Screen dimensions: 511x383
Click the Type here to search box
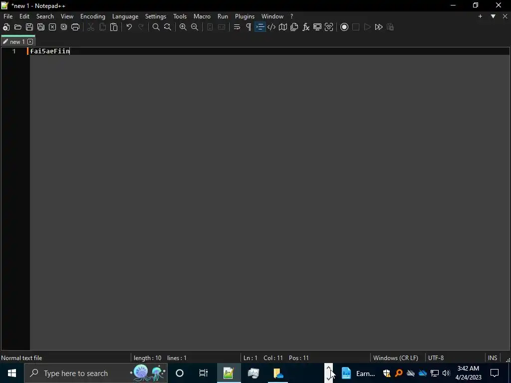(x=96, y=373)
